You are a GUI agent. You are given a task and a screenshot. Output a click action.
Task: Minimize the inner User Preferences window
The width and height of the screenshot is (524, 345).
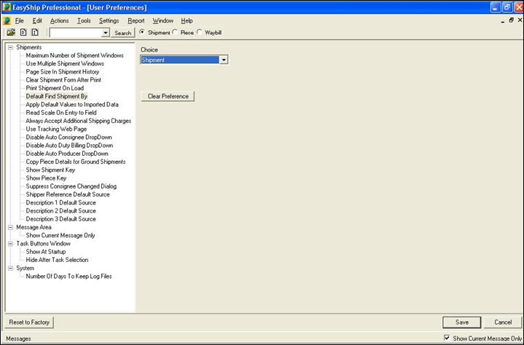(x=503, y=21)
